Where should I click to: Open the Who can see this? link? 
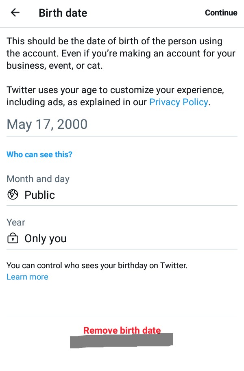coord(39,154)
